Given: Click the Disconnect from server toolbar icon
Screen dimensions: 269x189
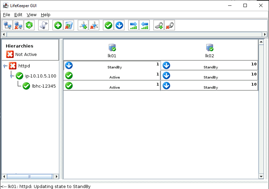Looking at the screenshot, I should [18, 25].
